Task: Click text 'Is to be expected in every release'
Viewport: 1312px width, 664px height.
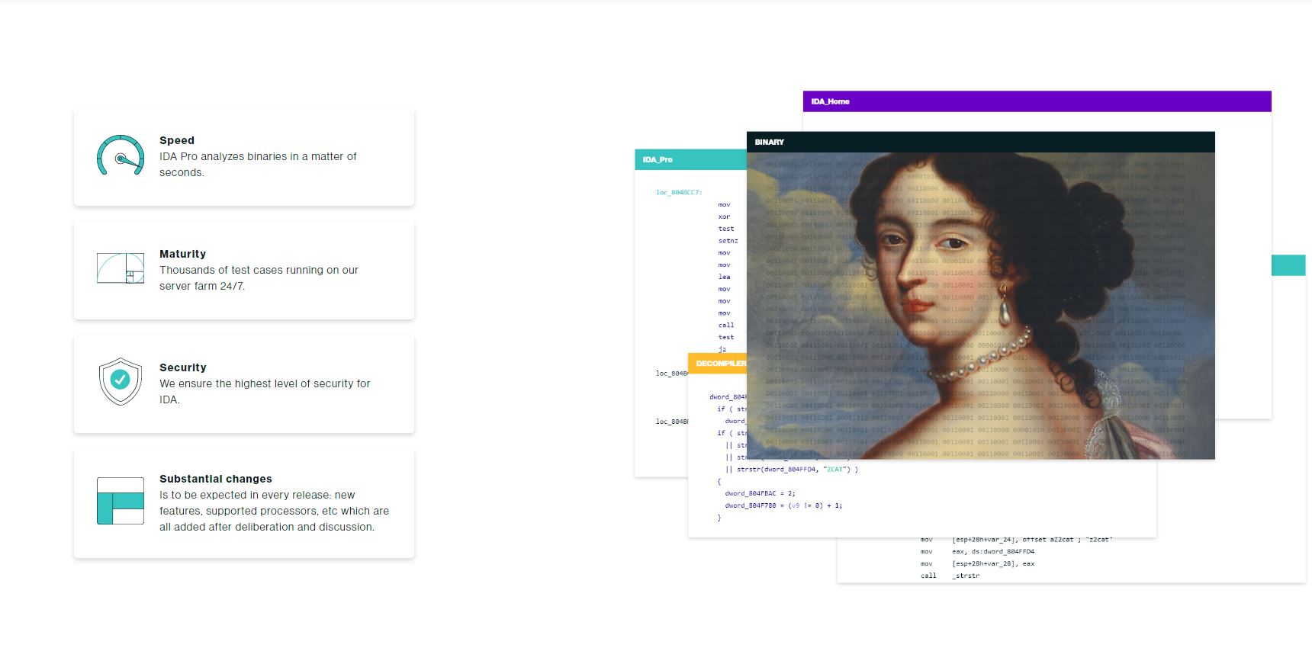Action: 245,495
